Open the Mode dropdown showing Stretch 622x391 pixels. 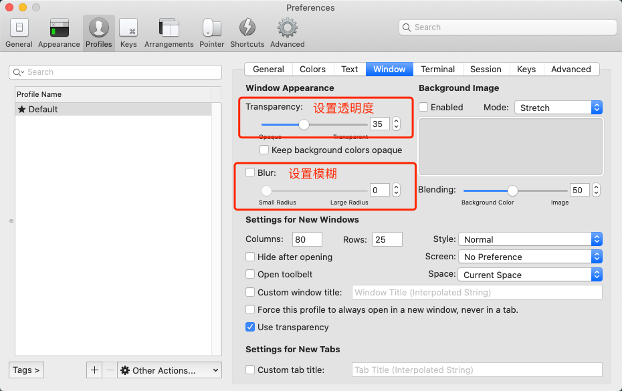pos(558,108)
